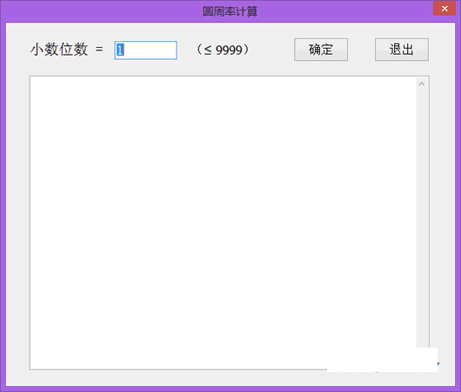Click the 确定 confirm button
Viewport: 461px width, 392px height.
321,50
